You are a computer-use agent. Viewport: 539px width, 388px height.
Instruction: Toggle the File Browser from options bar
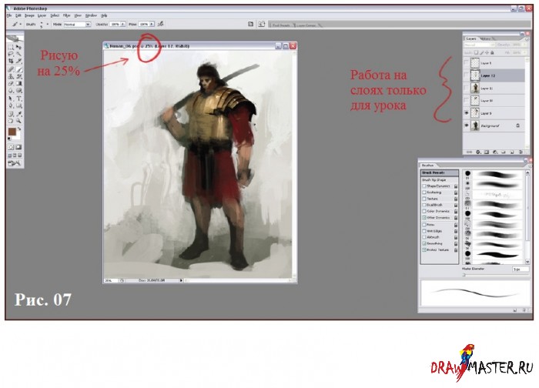coord(261,24)
